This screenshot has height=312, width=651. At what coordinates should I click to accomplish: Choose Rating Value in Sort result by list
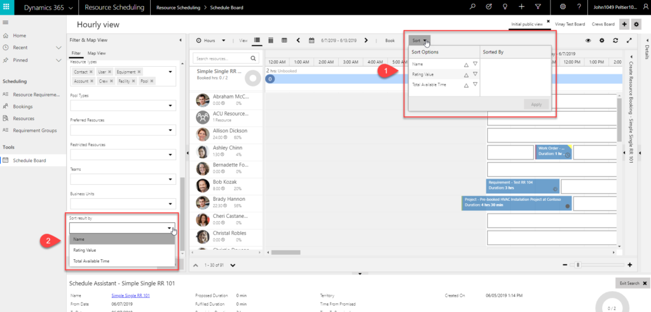[x=122, y=250]
